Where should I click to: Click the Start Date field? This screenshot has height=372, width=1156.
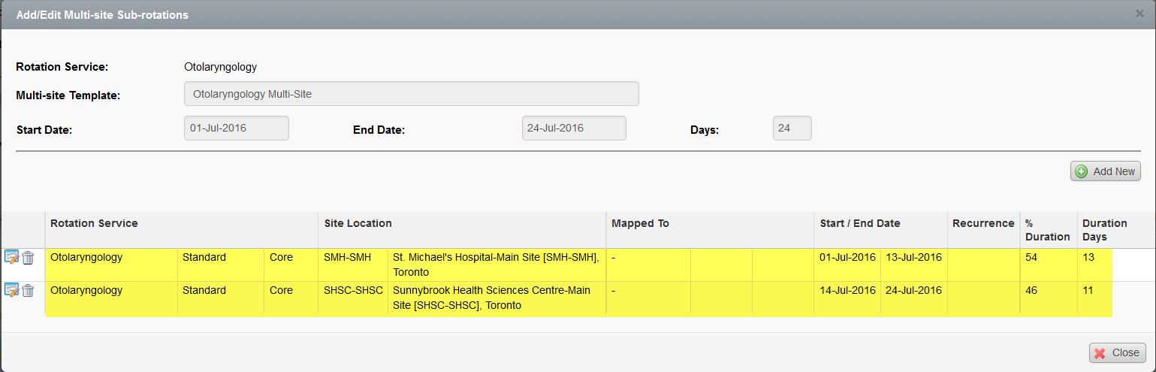[x=236, y=129]
